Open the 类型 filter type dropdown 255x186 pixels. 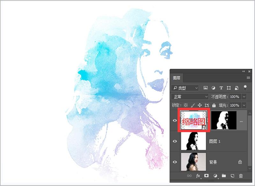[x=185, y=88]
